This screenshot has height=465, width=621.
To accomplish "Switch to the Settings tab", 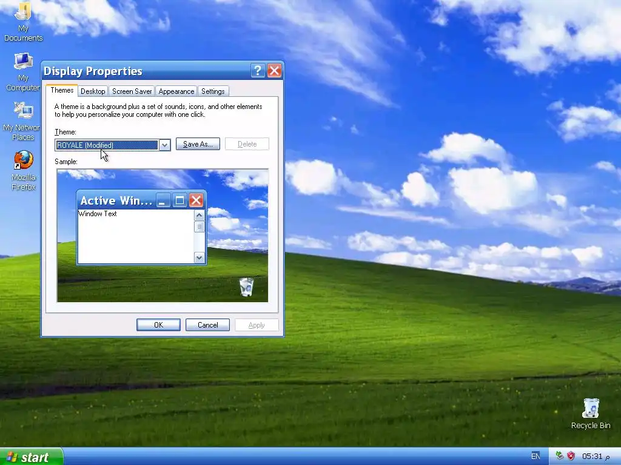I will (x=213, y=91).
